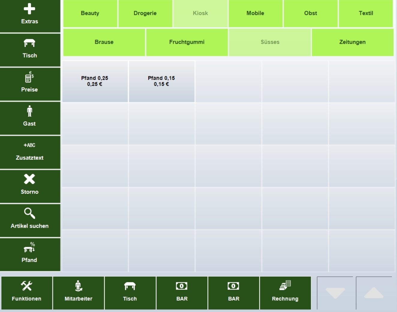
Task: Add a Zusatztext with the +ABC icon
Action: point(29,145)
